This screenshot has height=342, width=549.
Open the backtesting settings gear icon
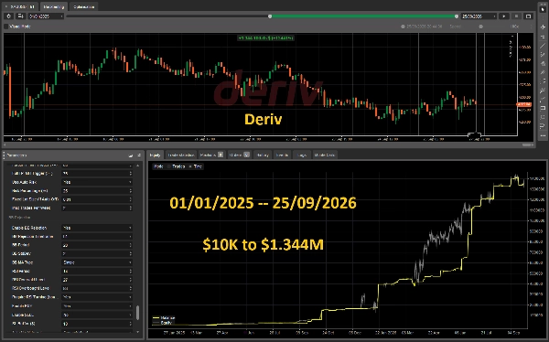click(x=9, y=16)
